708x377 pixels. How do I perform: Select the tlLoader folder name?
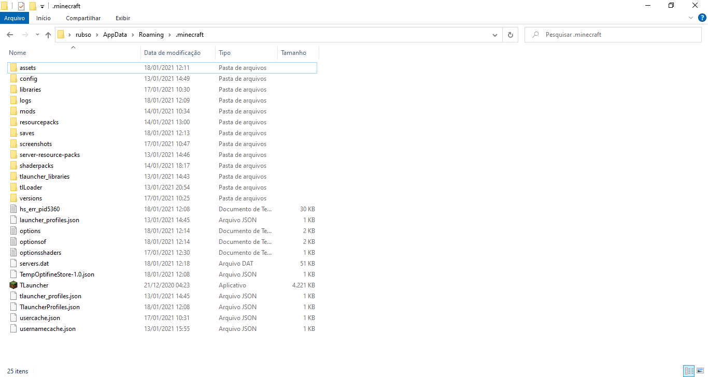(31, 187)
